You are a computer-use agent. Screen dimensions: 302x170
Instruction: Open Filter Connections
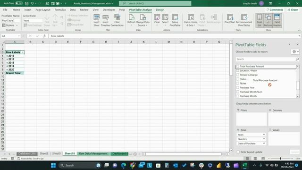pyautogui.click(x=117, y=20)
